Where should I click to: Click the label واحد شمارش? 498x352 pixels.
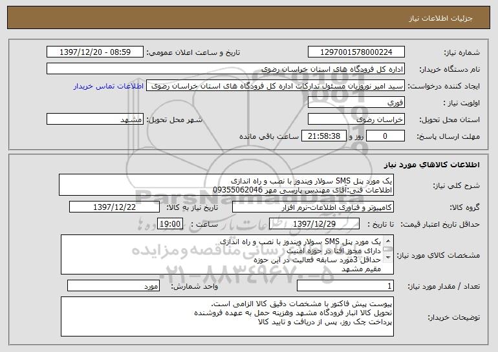(195, 286)
